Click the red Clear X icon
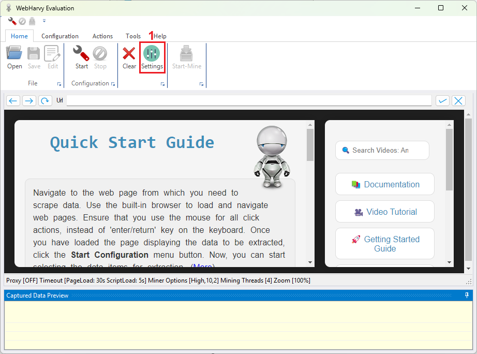Image resolution: width=477 pixels, height=354 pixels. tap(129, 54)
